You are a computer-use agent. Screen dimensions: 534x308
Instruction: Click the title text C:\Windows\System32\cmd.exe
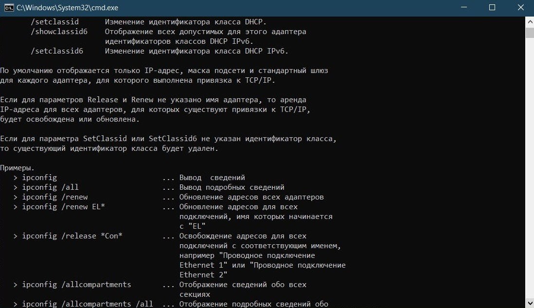coord(68,7)
